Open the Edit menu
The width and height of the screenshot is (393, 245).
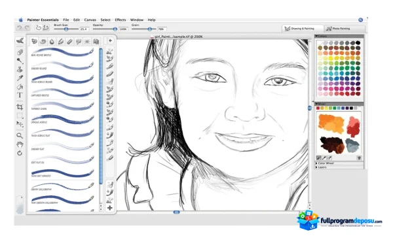[77, 20]
